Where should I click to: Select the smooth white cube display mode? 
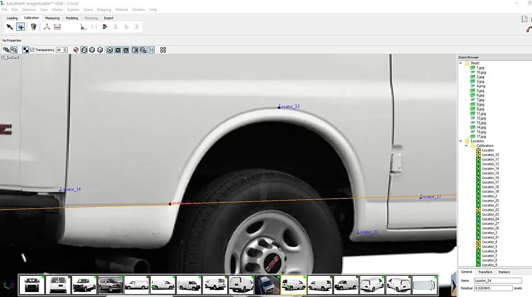(100, 50)
